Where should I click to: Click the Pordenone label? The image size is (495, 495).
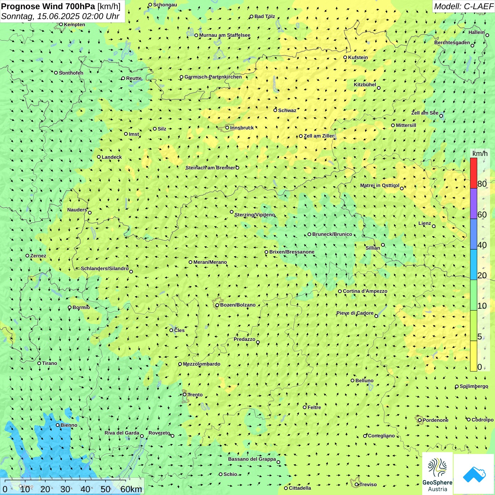pos(435,420)
